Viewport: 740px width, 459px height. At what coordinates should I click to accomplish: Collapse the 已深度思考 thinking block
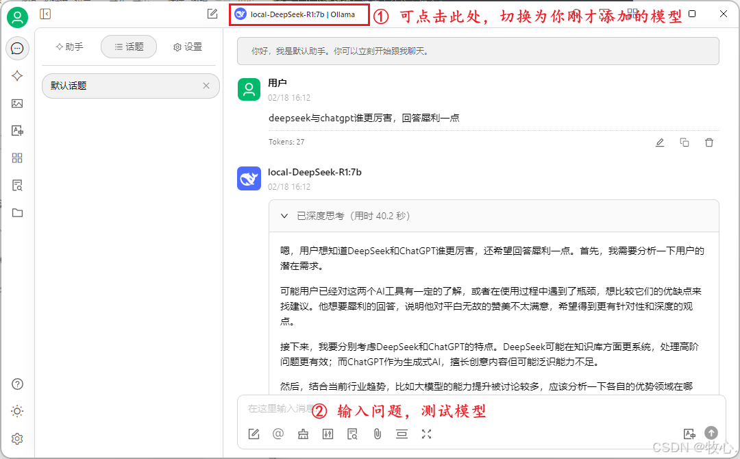[x=493, y=216]
